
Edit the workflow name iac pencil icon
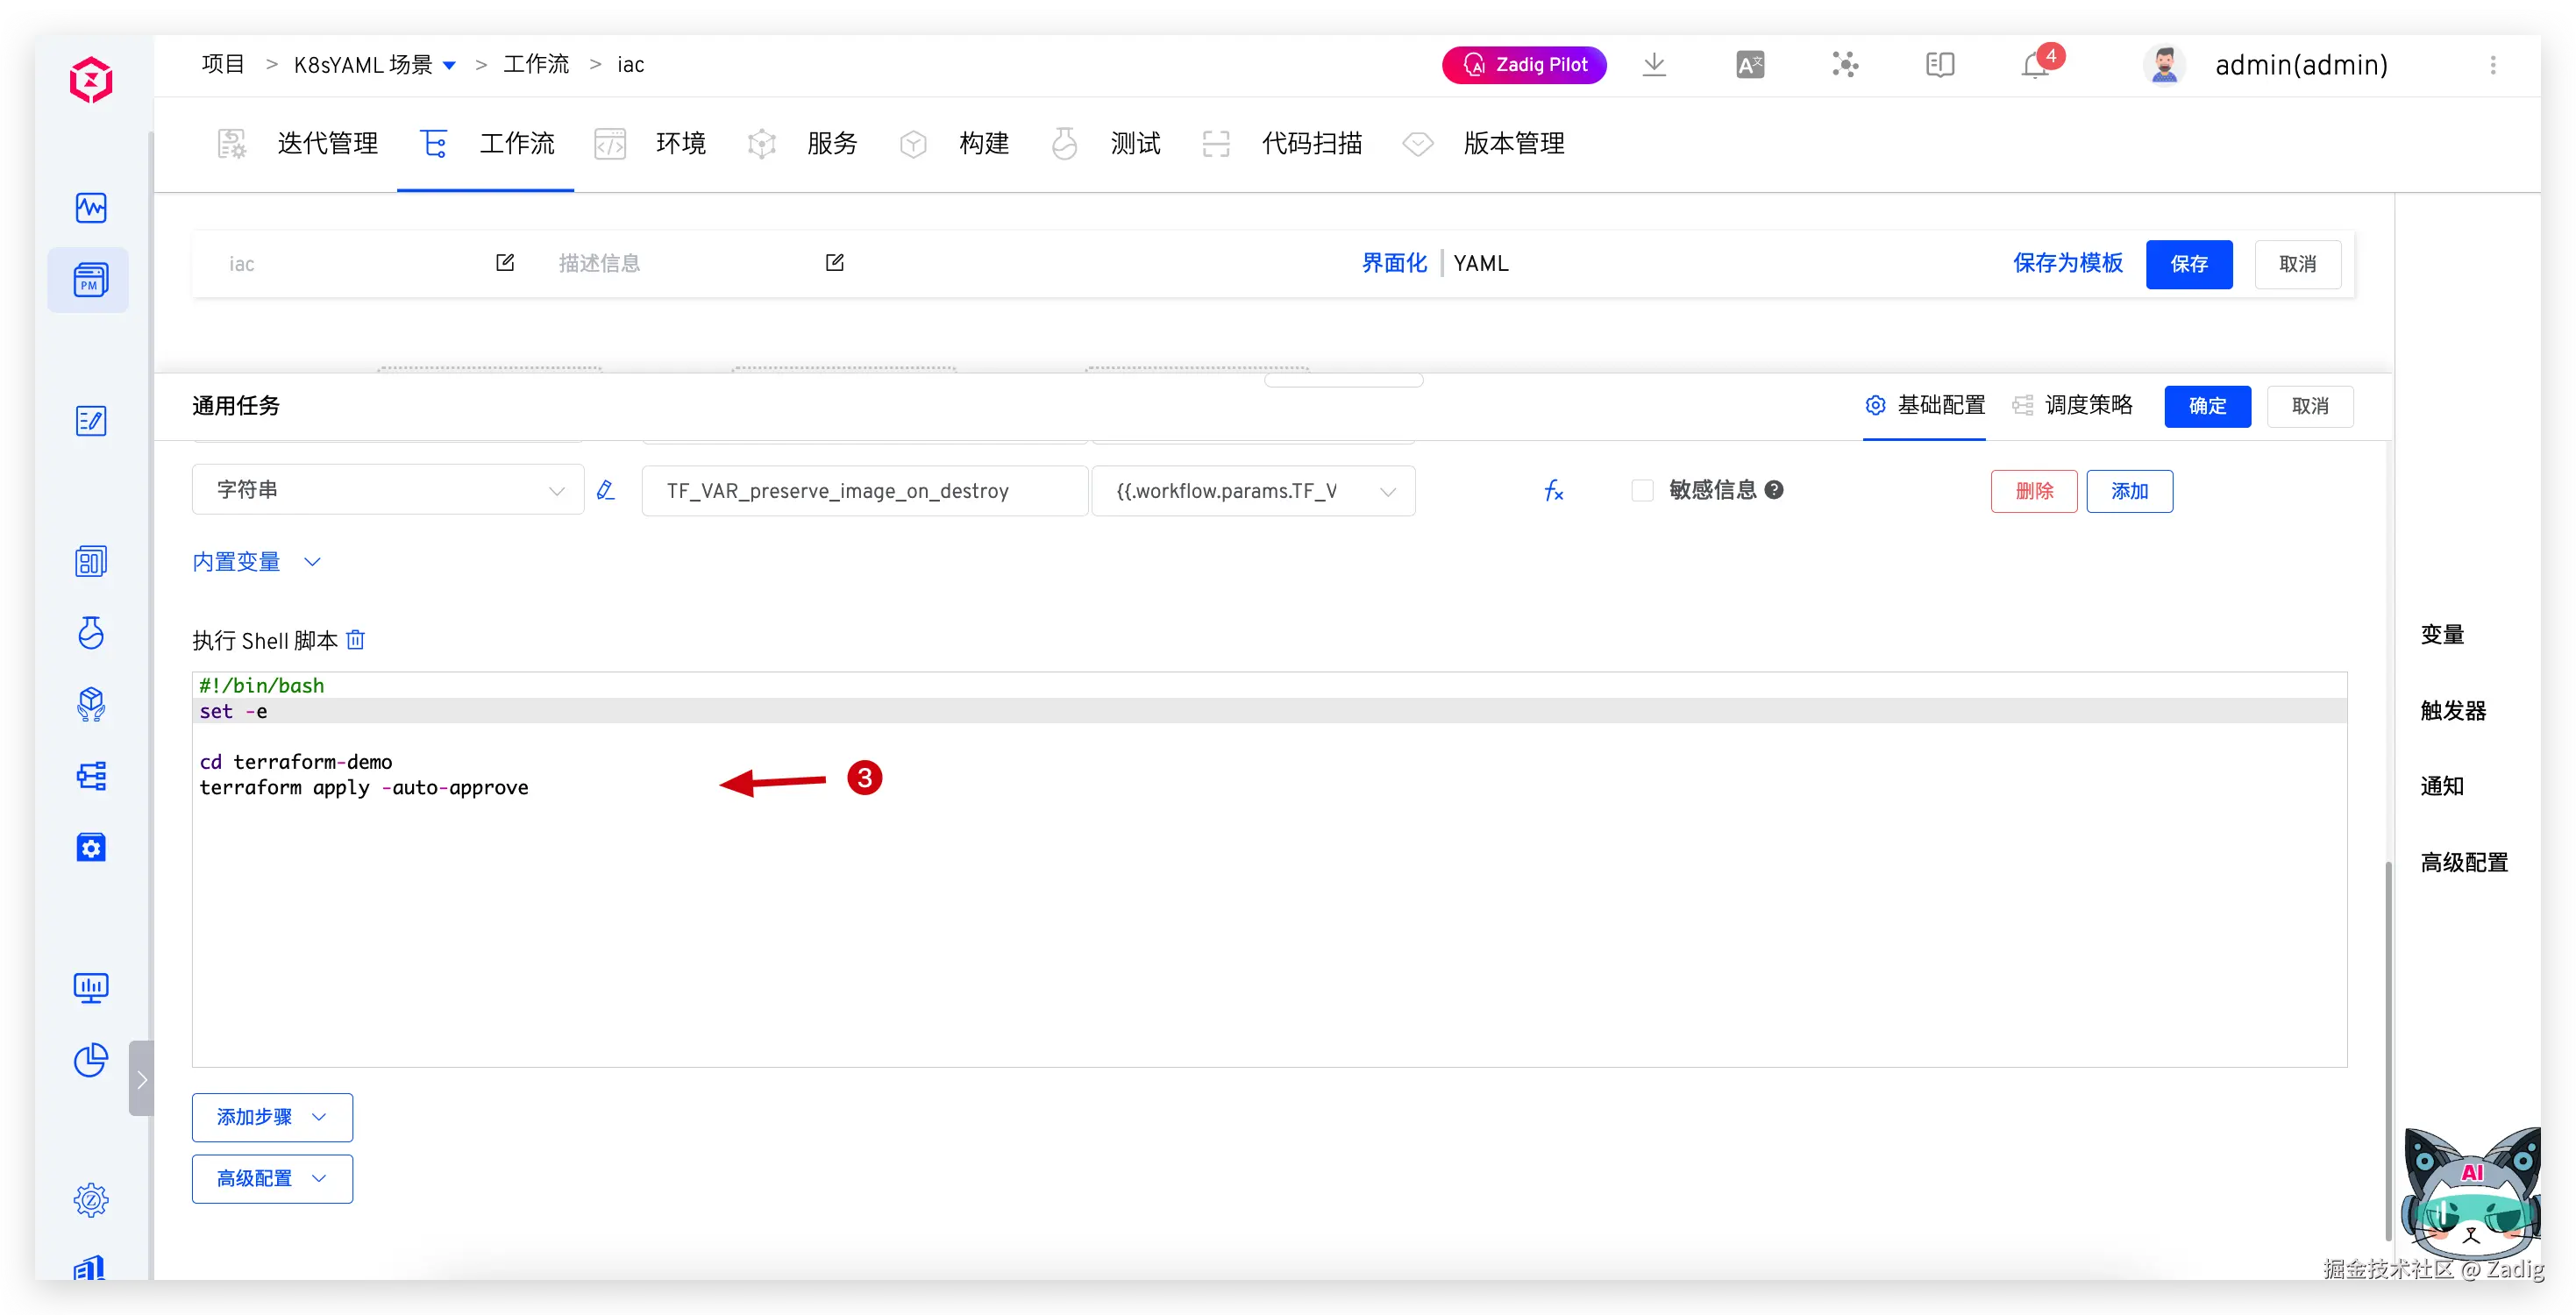coord(505,263)
